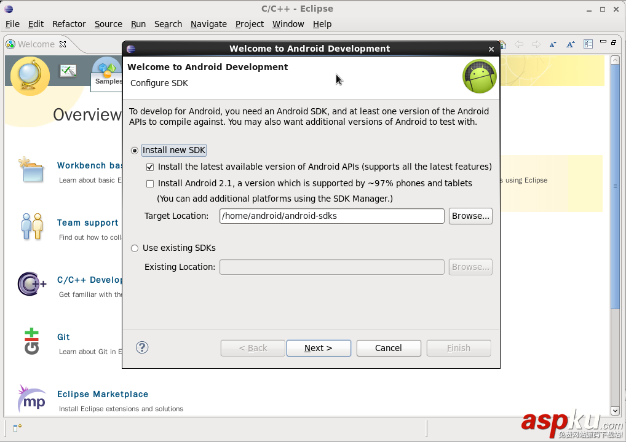This screenshot has height=442, width=626.
Task: Click the Git icon
Action: tap(31, 341)
